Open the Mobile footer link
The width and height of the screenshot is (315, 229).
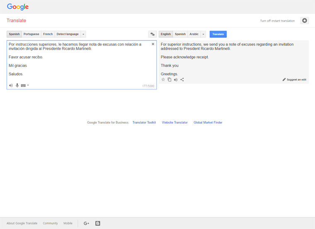point(68,223)
